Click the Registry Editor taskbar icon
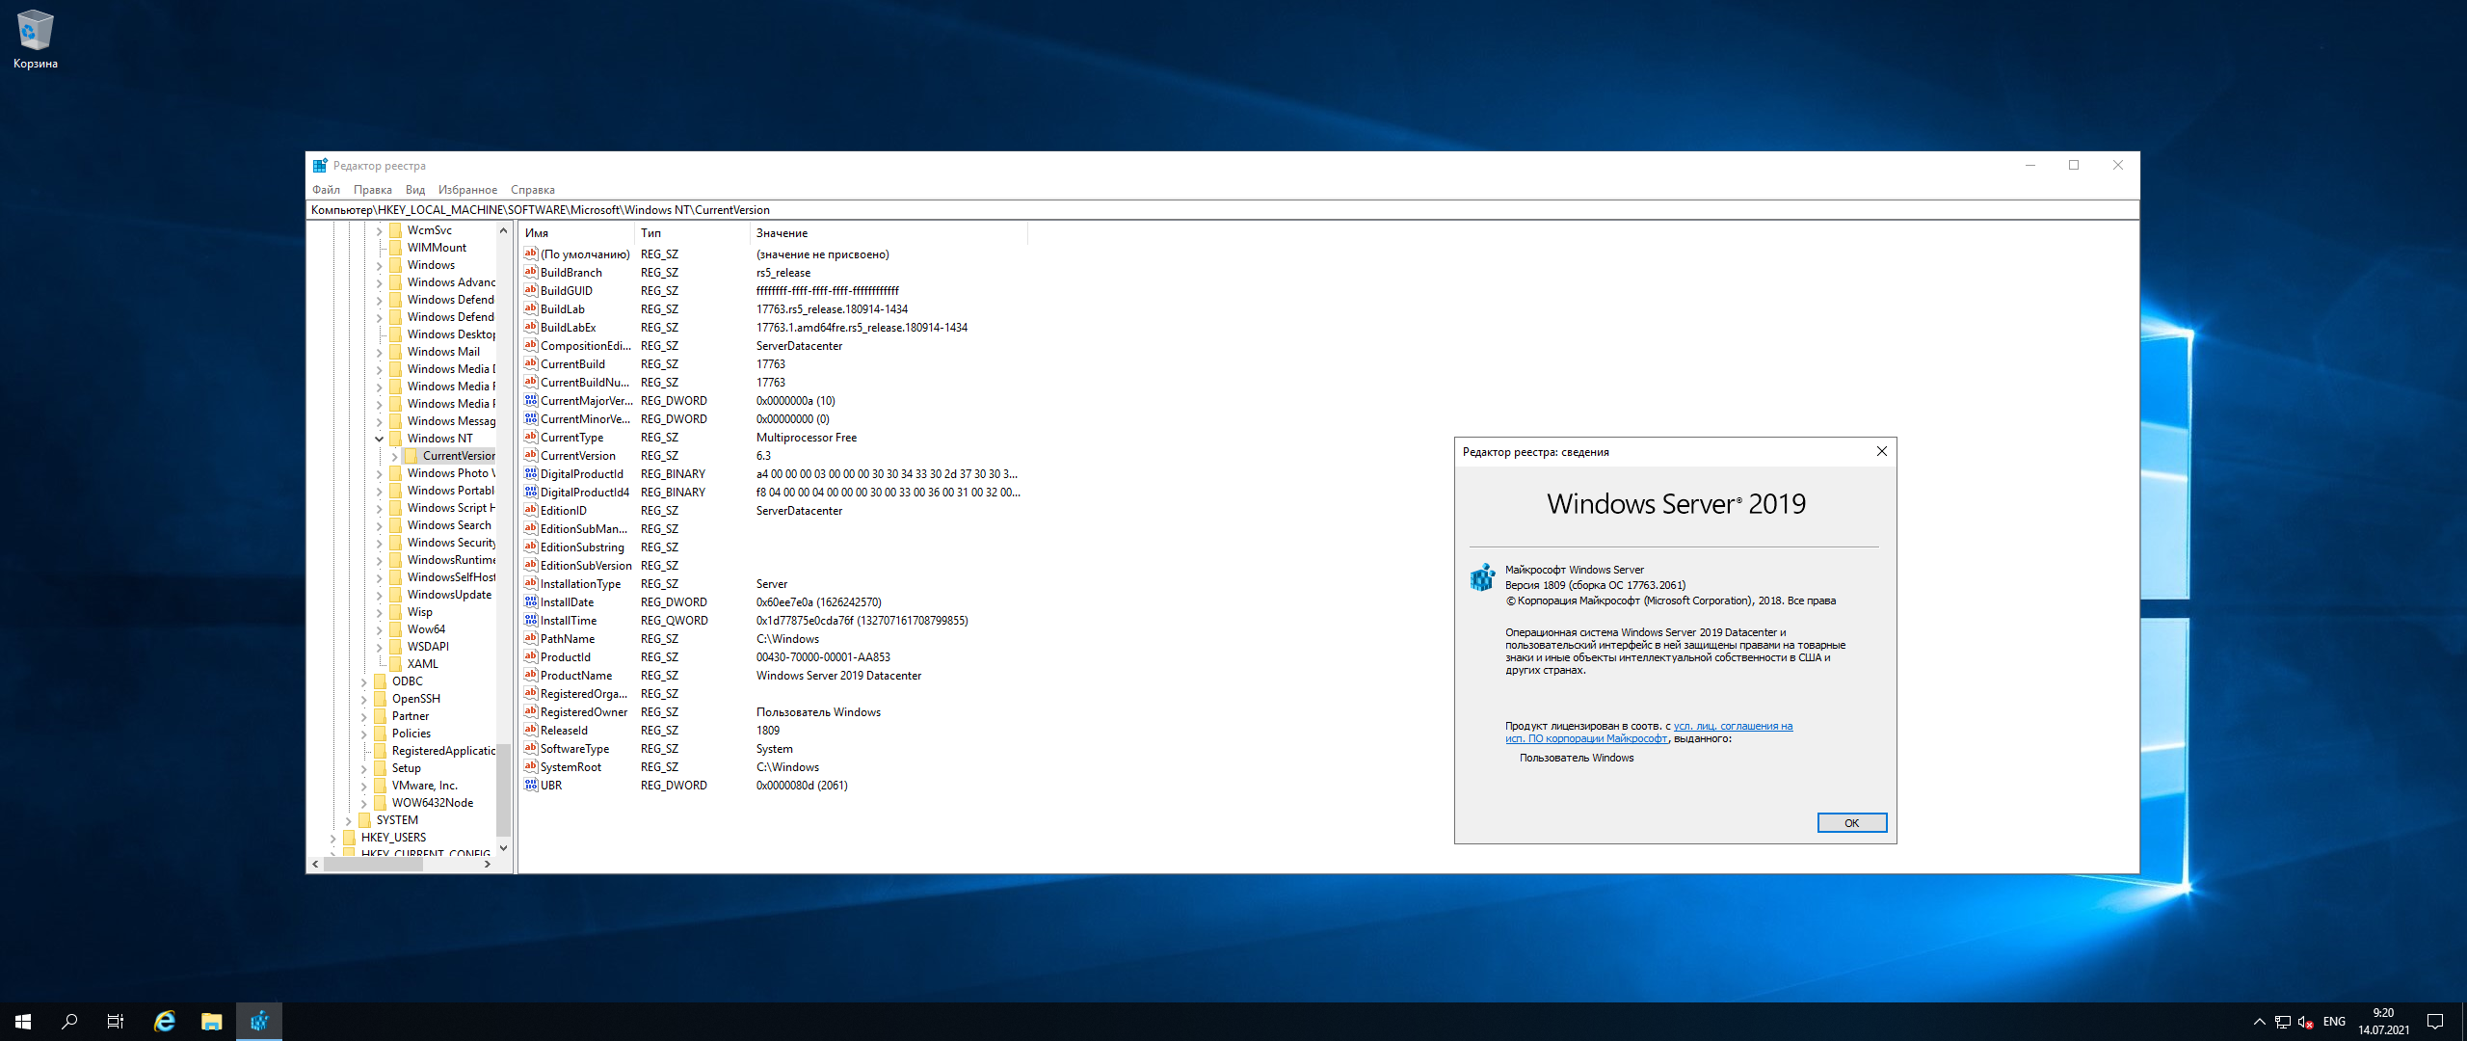This screenshot has height=1041, width=2467. 259,1022
